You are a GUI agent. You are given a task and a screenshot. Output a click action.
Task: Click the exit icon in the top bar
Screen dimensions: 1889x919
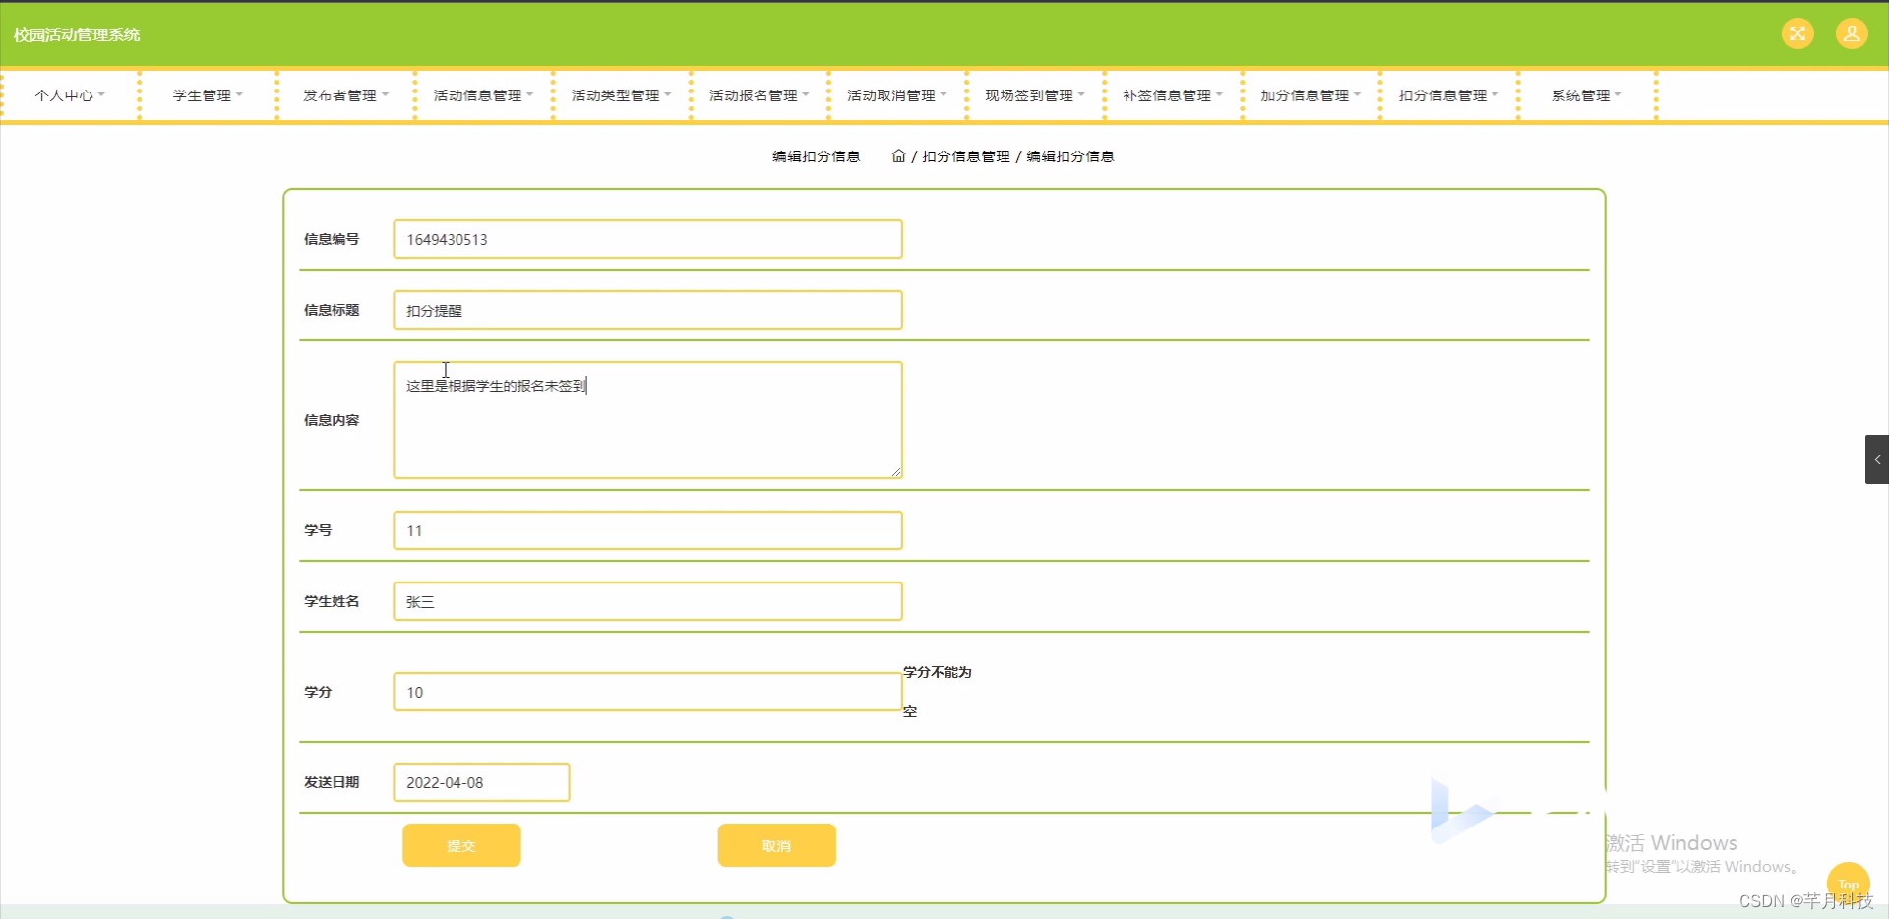point(1798,32)
